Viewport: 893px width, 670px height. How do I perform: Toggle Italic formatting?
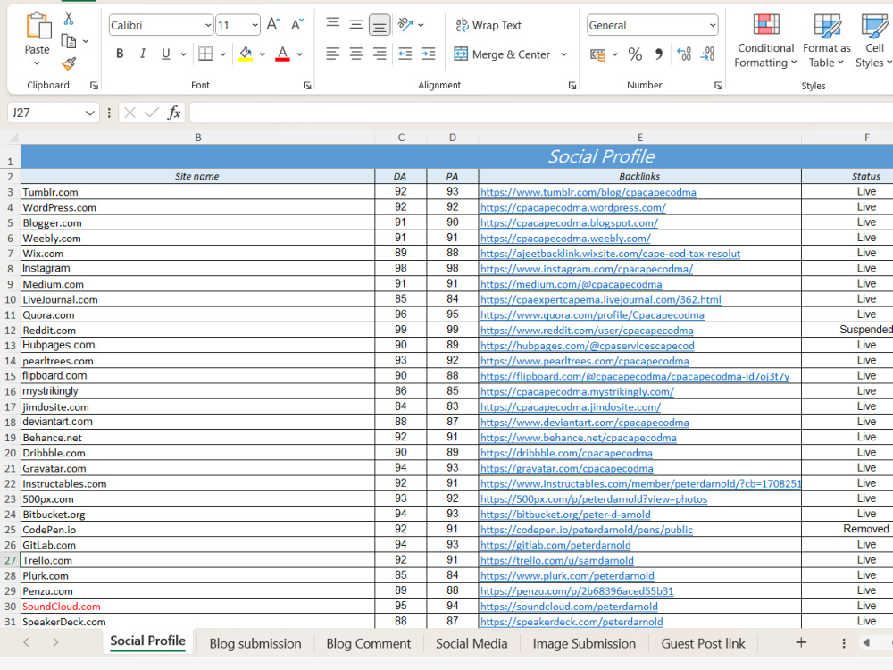[x=142, y=54]
